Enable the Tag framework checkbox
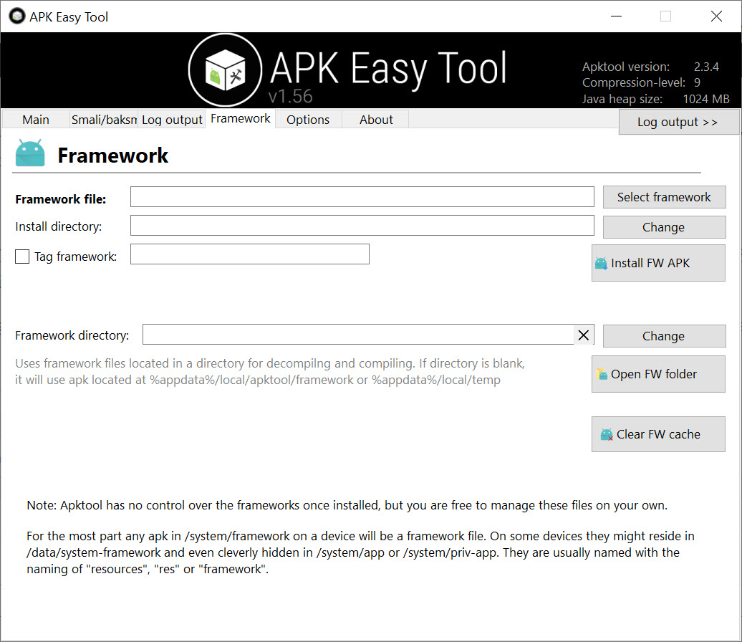The image size is (742, 642). click(x=22, y=257)
